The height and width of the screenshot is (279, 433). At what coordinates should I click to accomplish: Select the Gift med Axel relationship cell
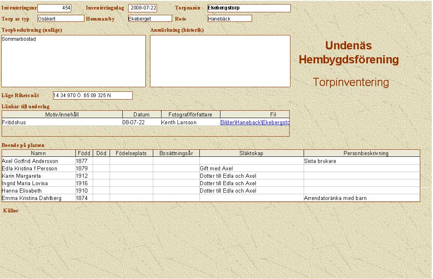click(251, 168)
